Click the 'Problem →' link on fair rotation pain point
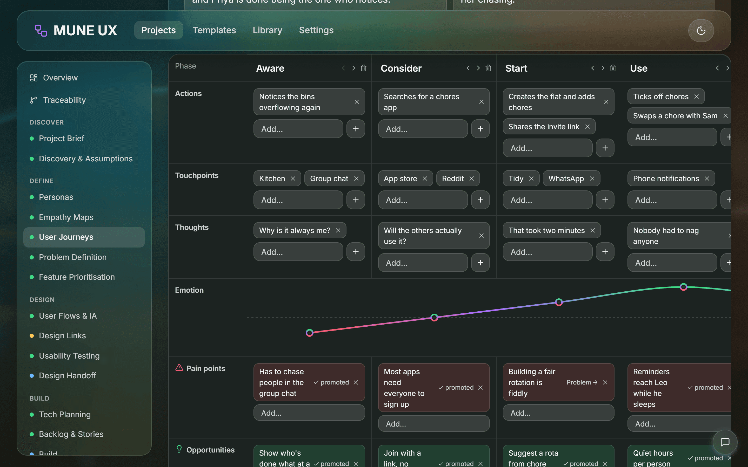 coord(582,382)
